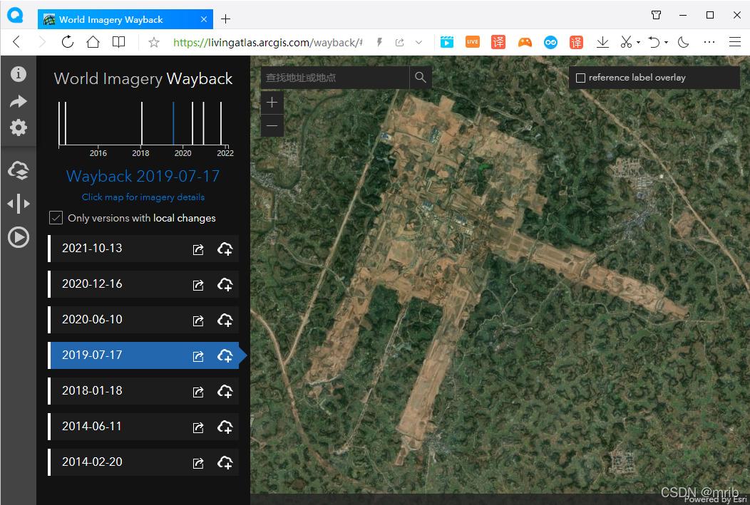
Task: Add 2020-12-16 version to web map
Action: 225,285
